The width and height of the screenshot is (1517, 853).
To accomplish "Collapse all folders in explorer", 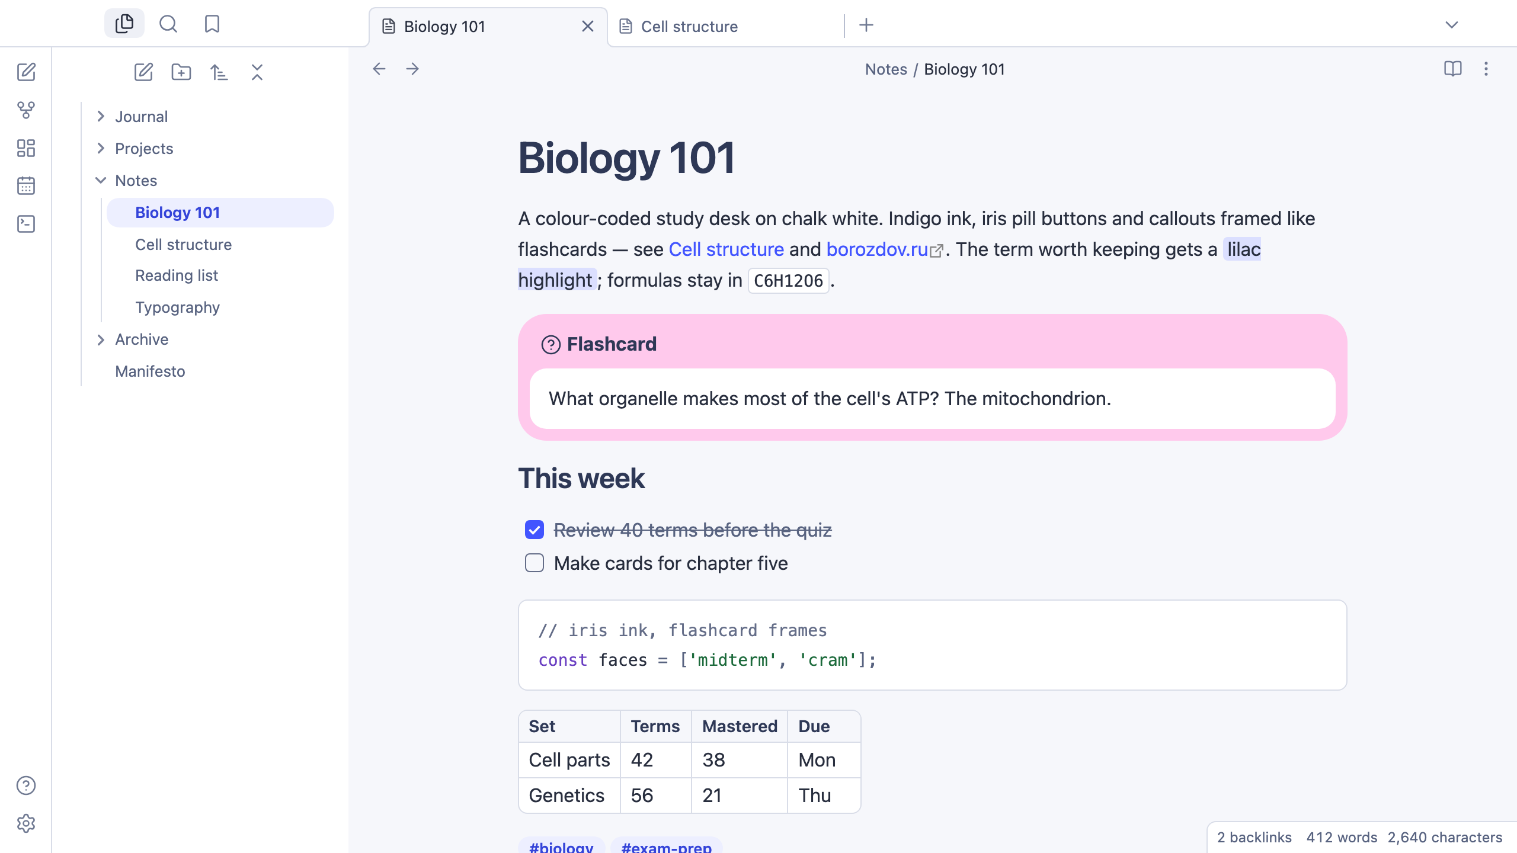I will coord(257,72).
